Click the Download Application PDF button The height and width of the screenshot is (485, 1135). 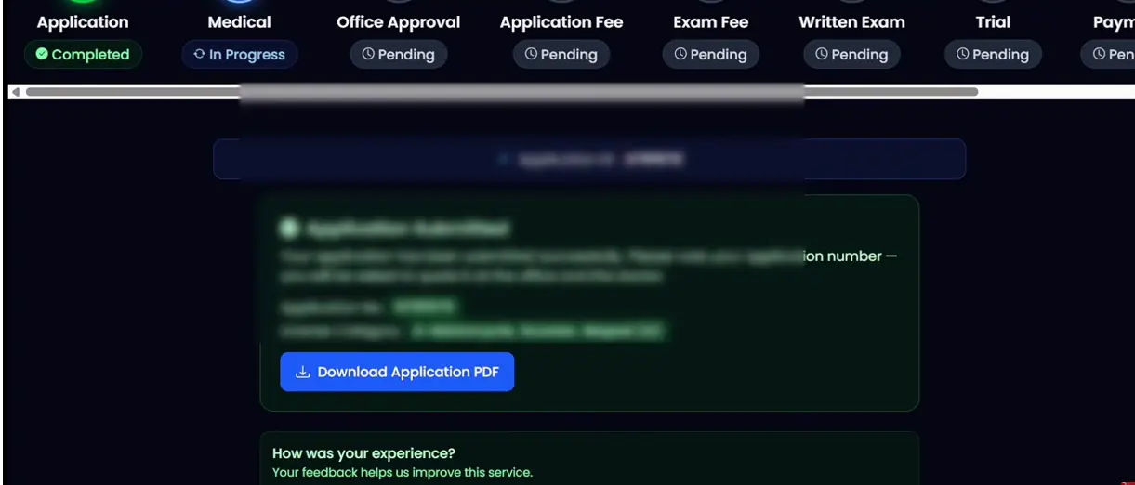tap(397, 372)
